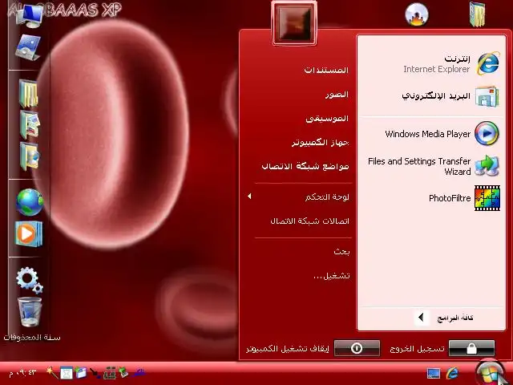Click the white window tray icon
Screen dimensions: 513x385
[x=67, y=373]
